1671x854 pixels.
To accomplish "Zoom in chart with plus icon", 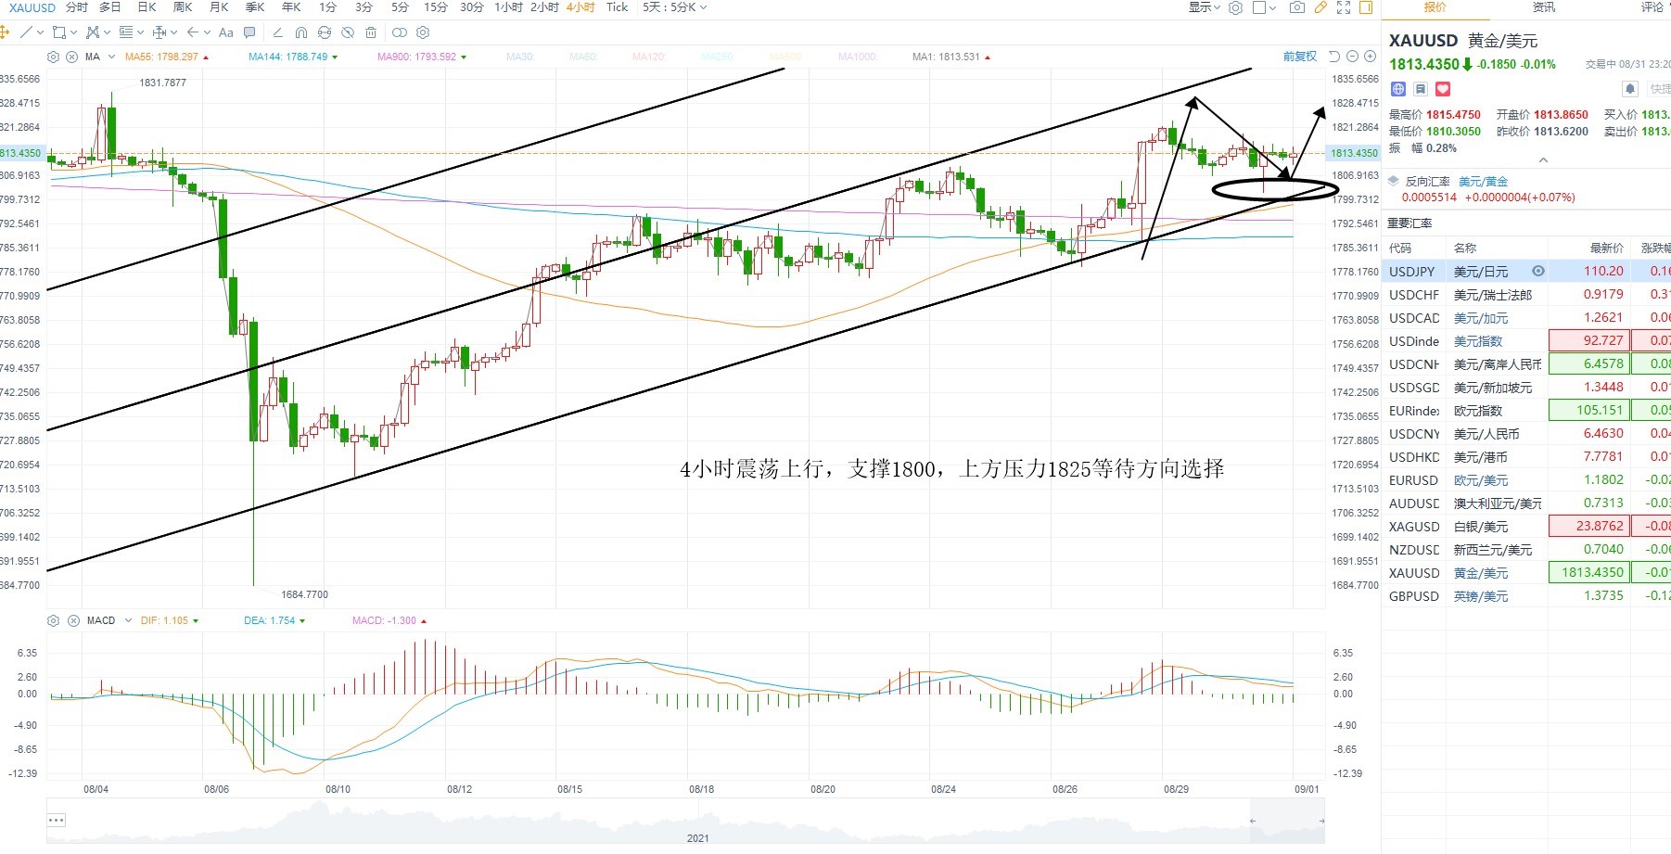I will (x=1371, y=57).
